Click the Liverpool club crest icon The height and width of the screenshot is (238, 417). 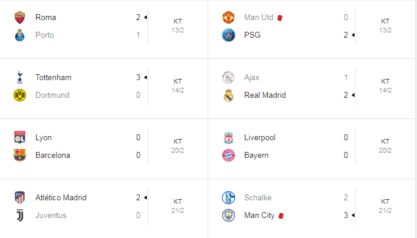coord(228,137)
